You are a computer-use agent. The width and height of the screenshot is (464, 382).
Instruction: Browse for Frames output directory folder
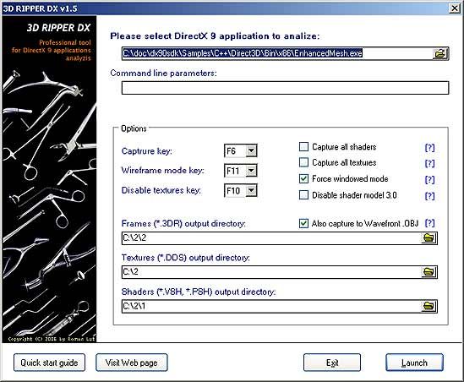429,237
